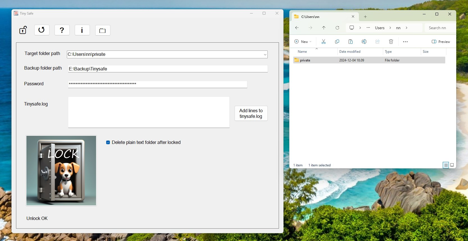468x241 pixels.
Task: Go forward in File Explorer
Action: [x=310, y=28]
